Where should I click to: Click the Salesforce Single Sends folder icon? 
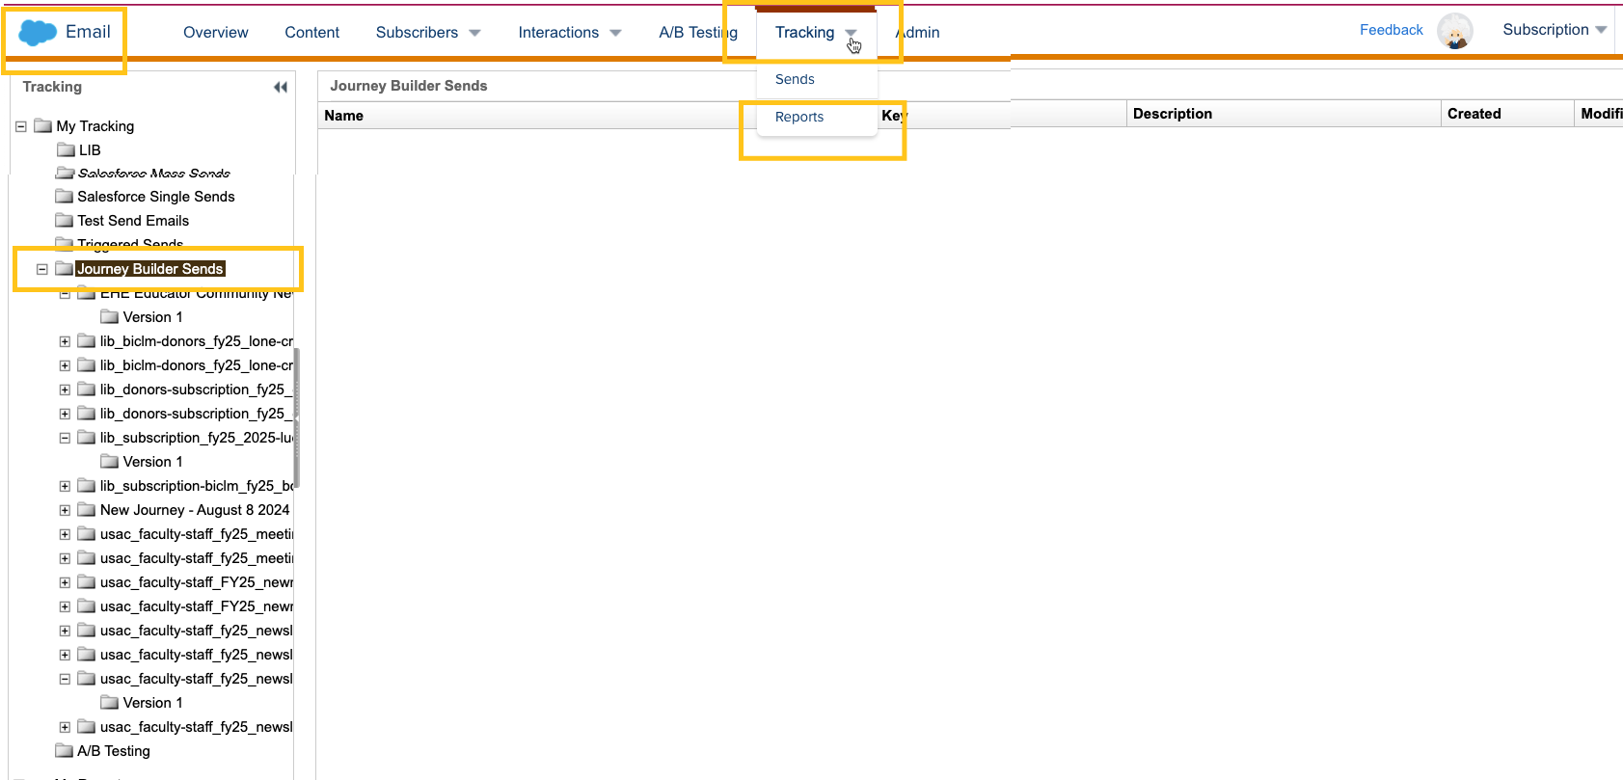tap(65, 196)
